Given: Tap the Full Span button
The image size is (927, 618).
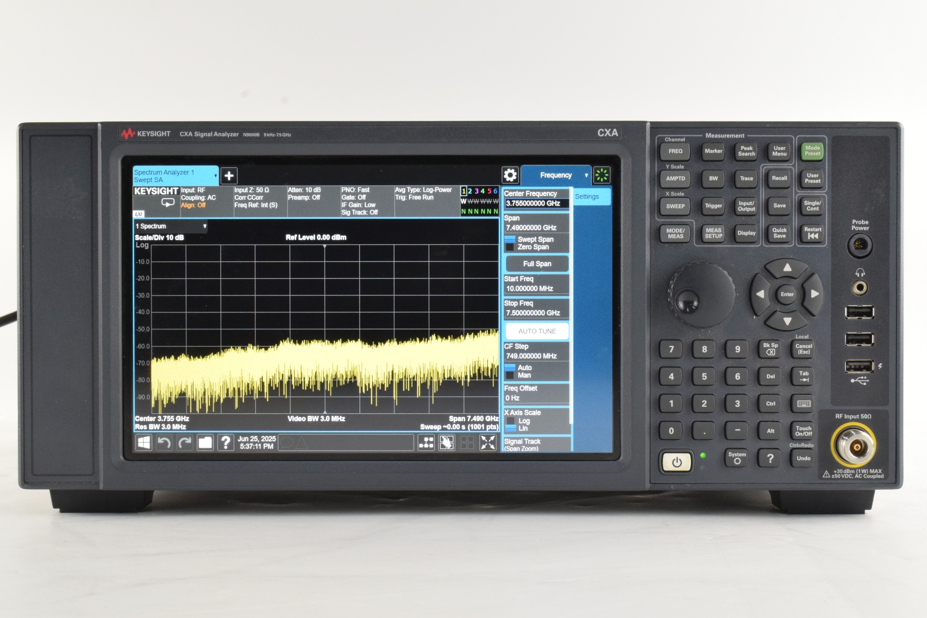Looking at the screenshot, I should tap(537, 264).
